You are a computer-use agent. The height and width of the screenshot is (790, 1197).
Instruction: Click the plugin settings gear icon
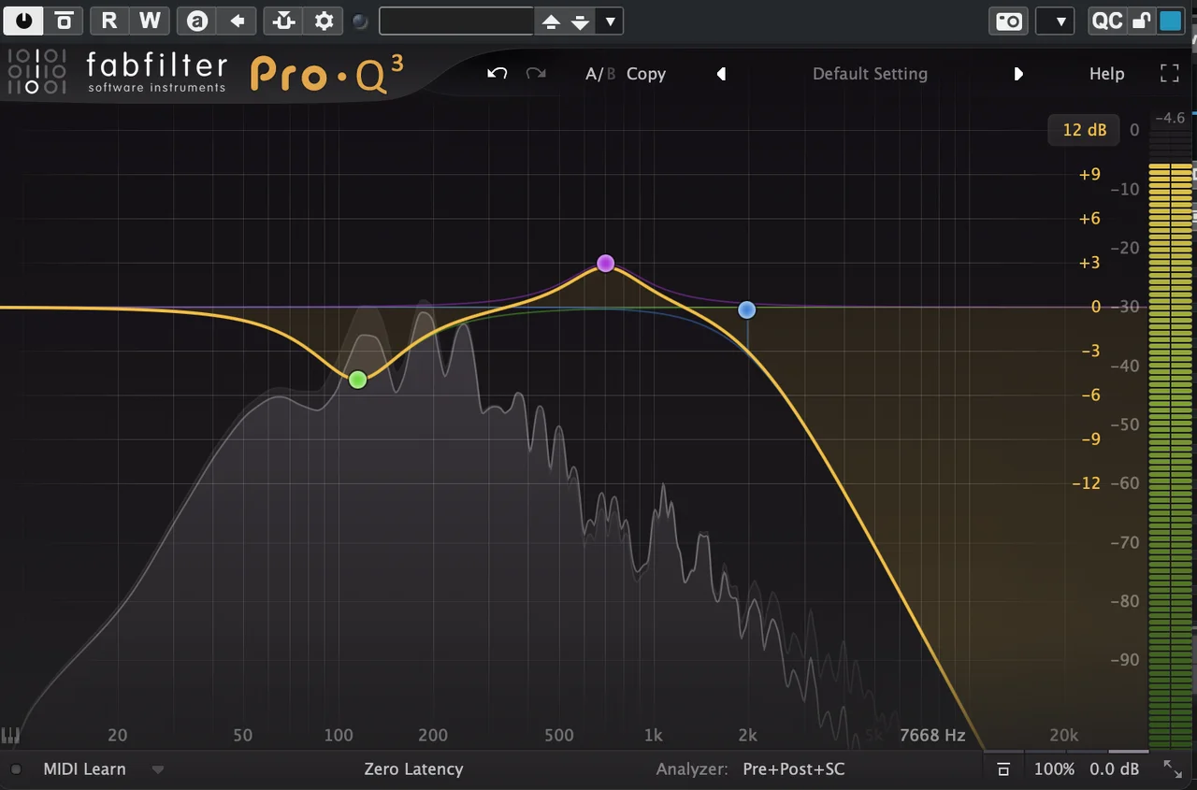point(324,21)
